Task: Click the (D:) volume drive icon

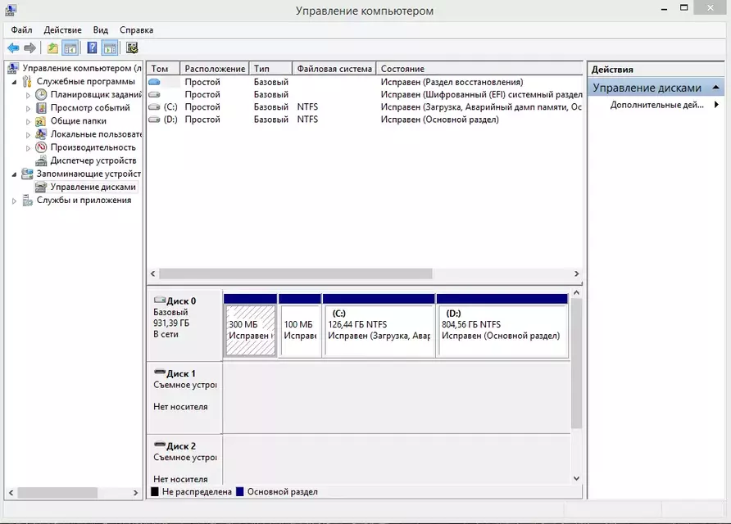Action: click(154, 120)
